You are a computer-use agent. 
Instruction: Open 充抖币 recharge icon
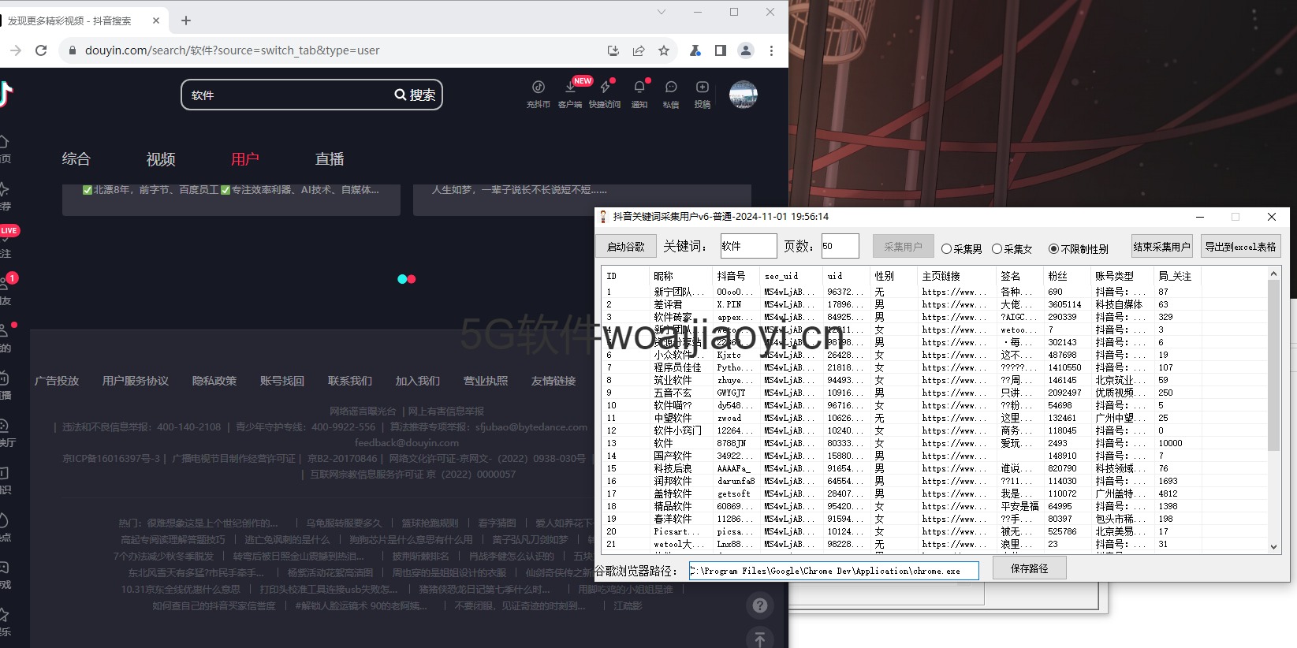coord(539,94)
